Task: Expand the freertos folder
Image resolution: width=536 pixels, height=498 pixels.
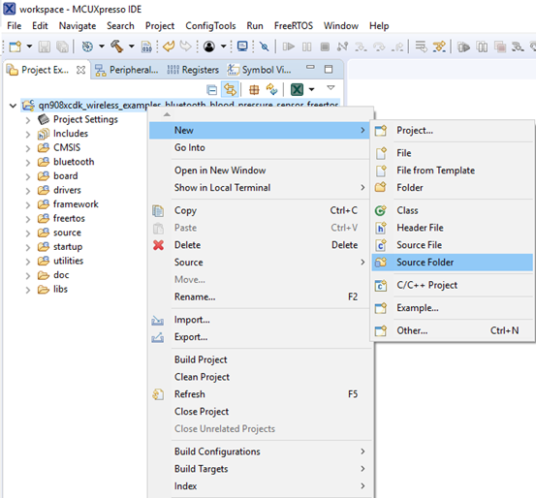Action: coord(28,219)
